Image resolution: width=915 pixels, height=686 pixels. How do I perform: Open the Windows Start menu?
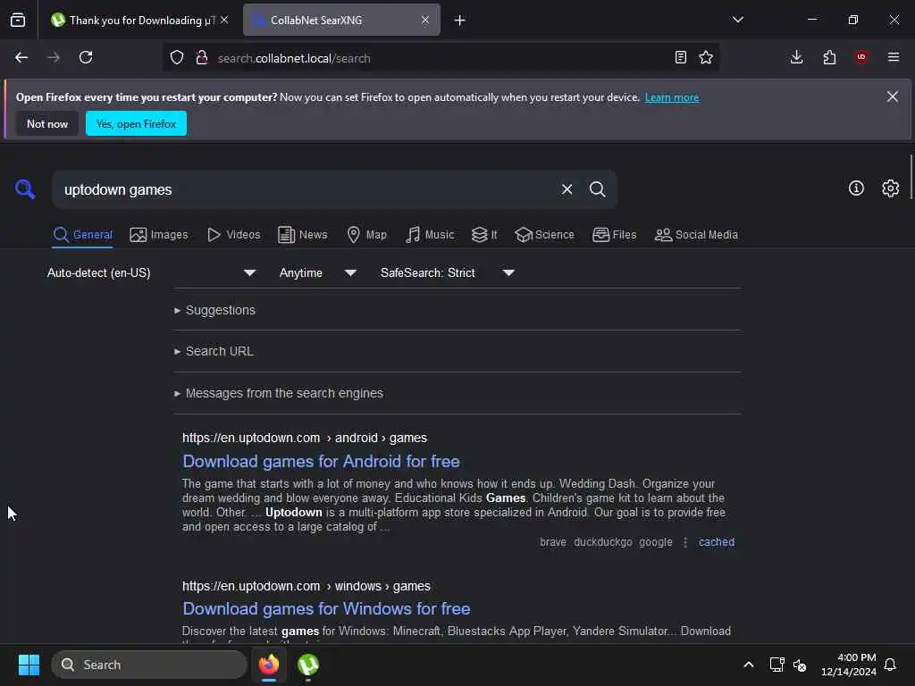[x=29, y=665]
